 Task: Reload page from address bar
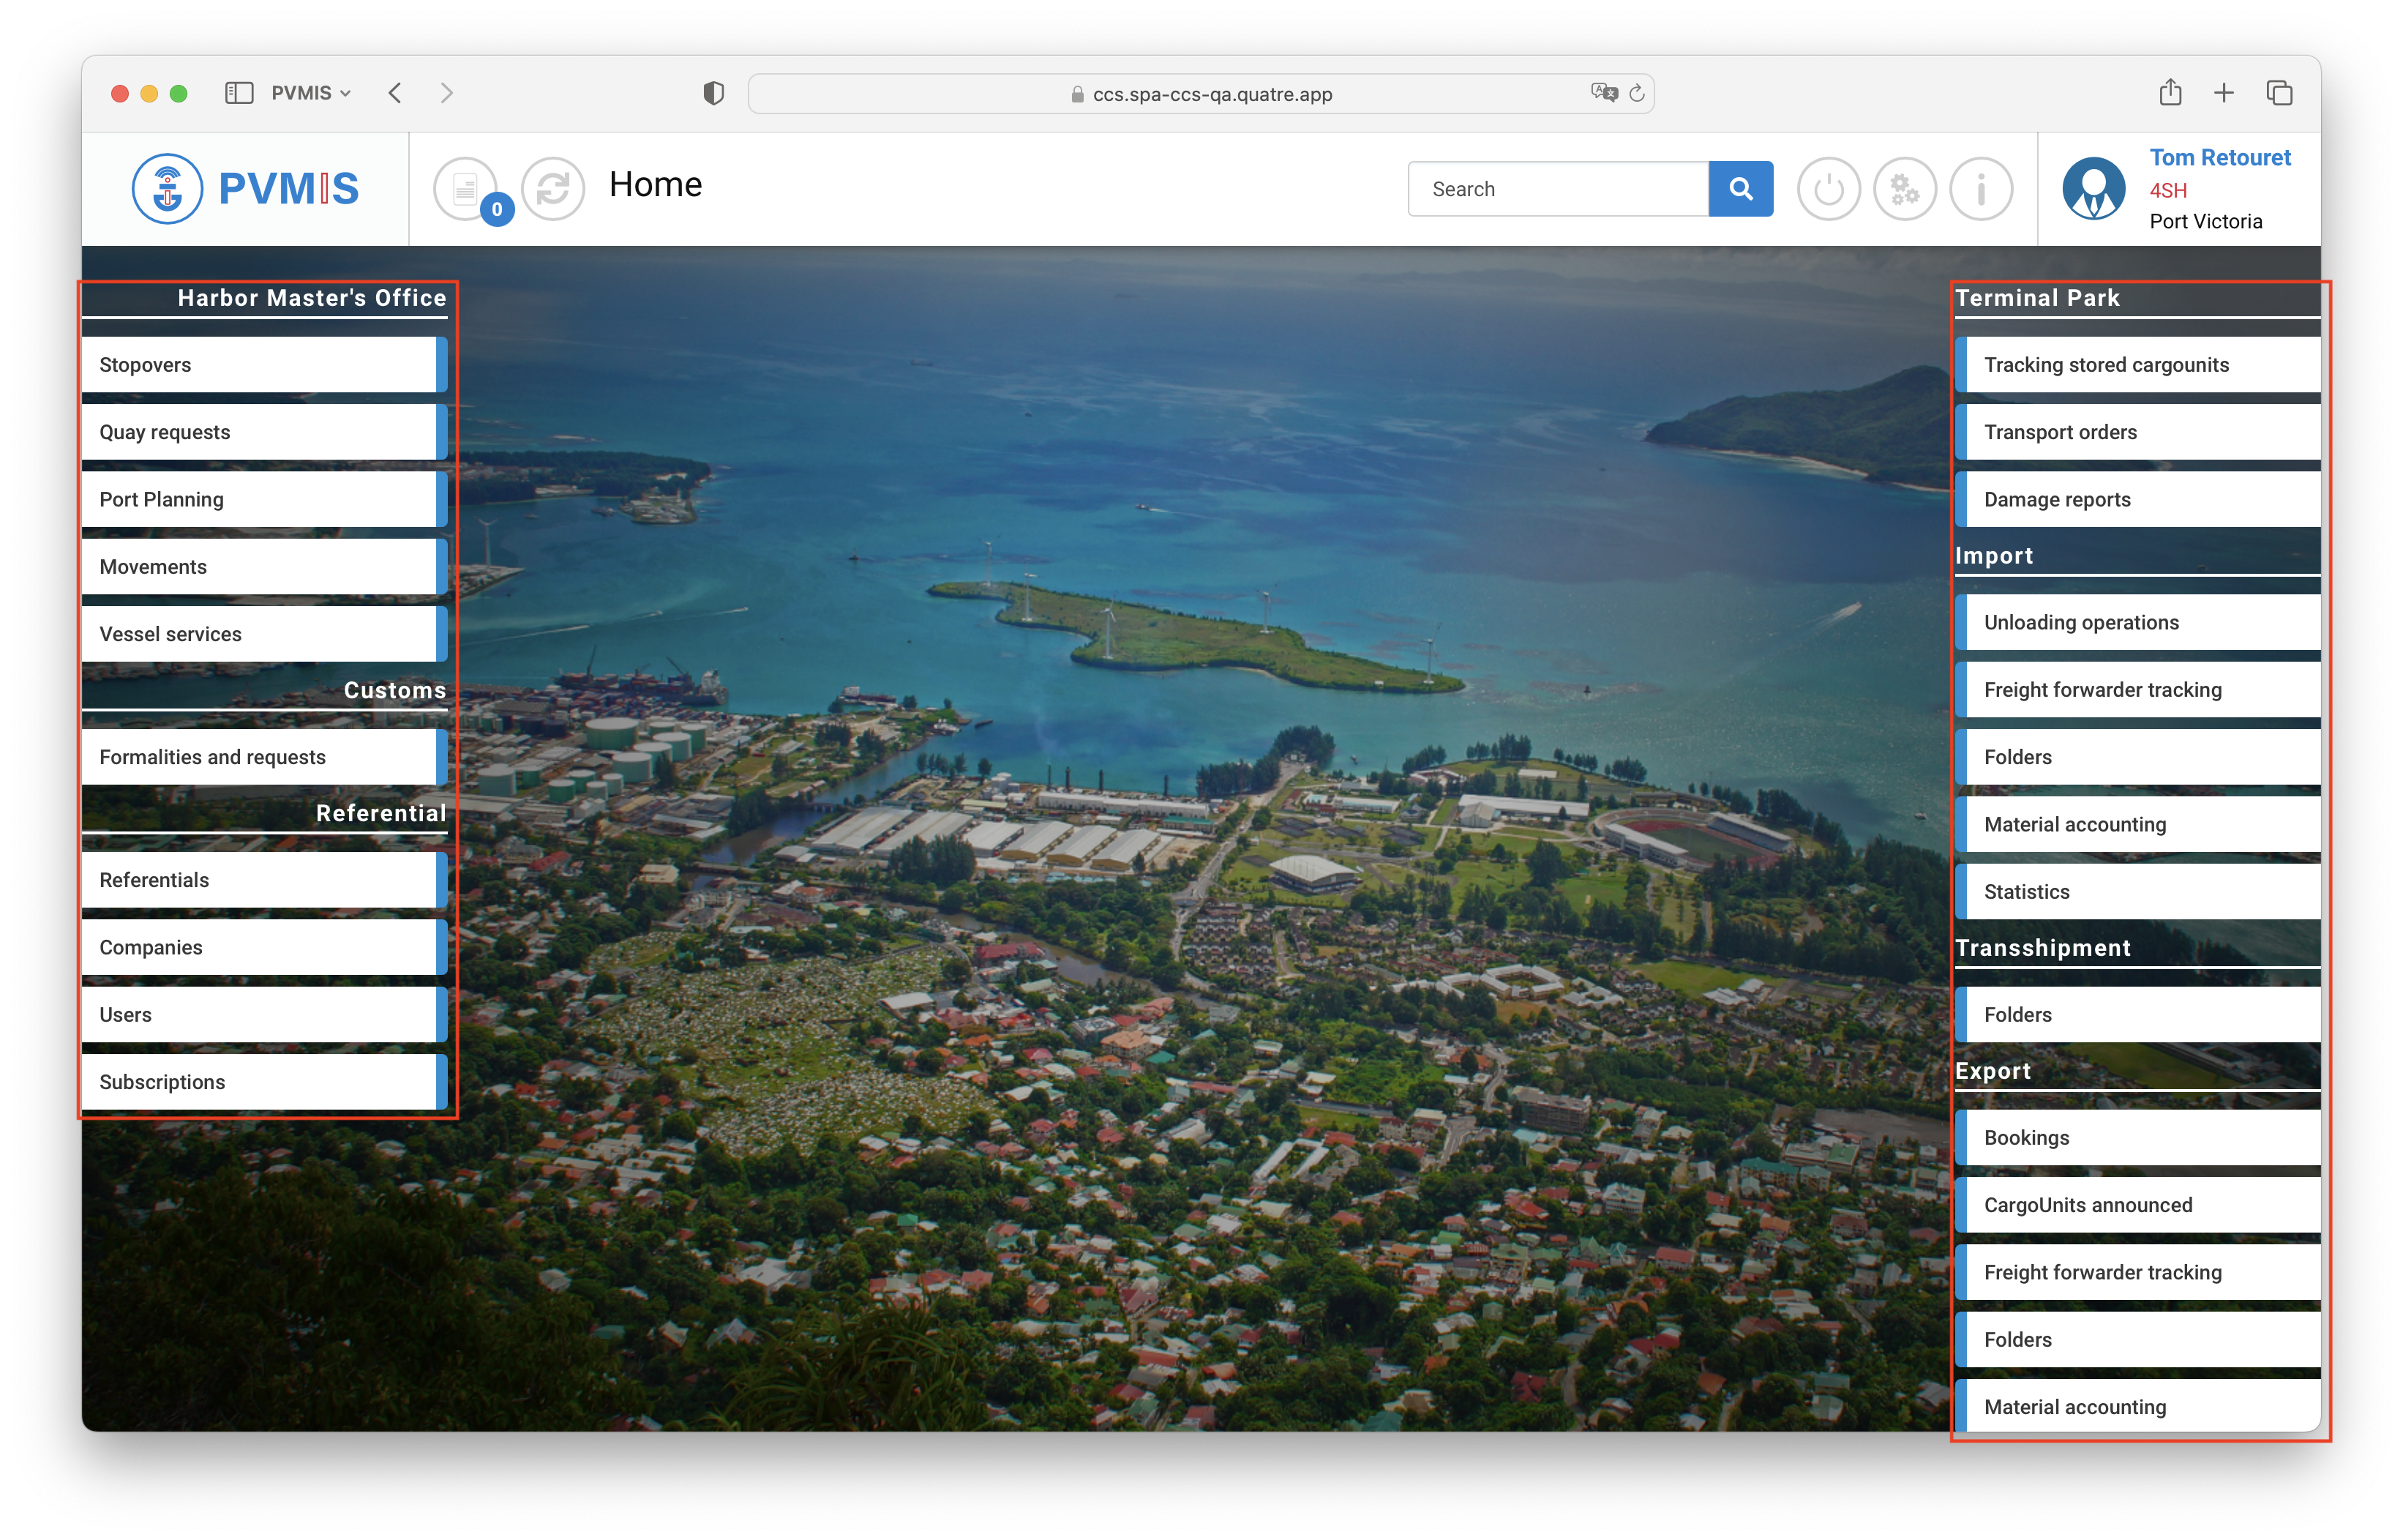(x=1636, y=93)
